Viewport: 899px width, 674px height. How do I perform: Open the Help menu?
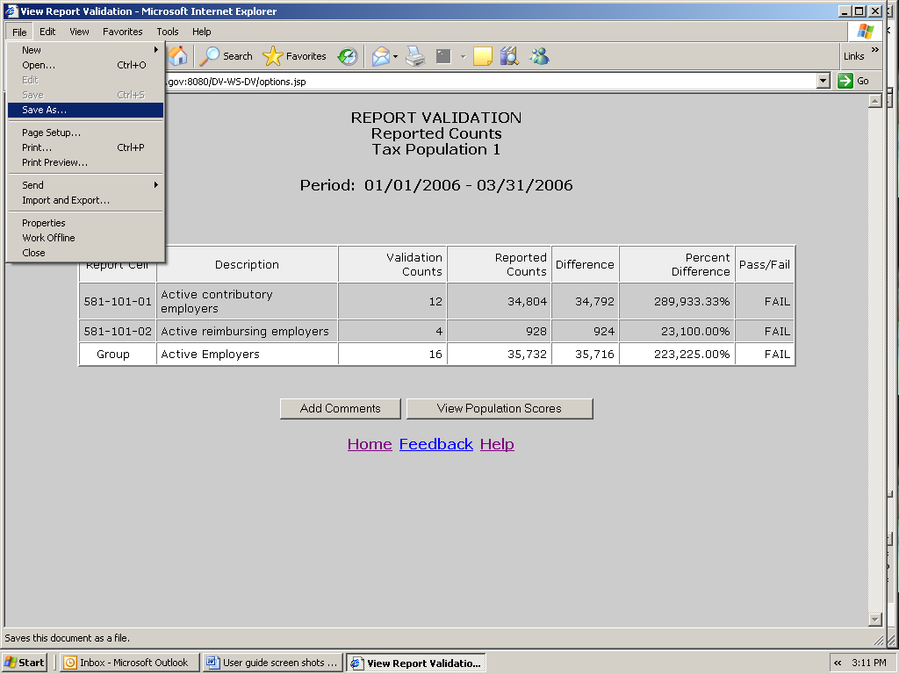coord(201,32)
